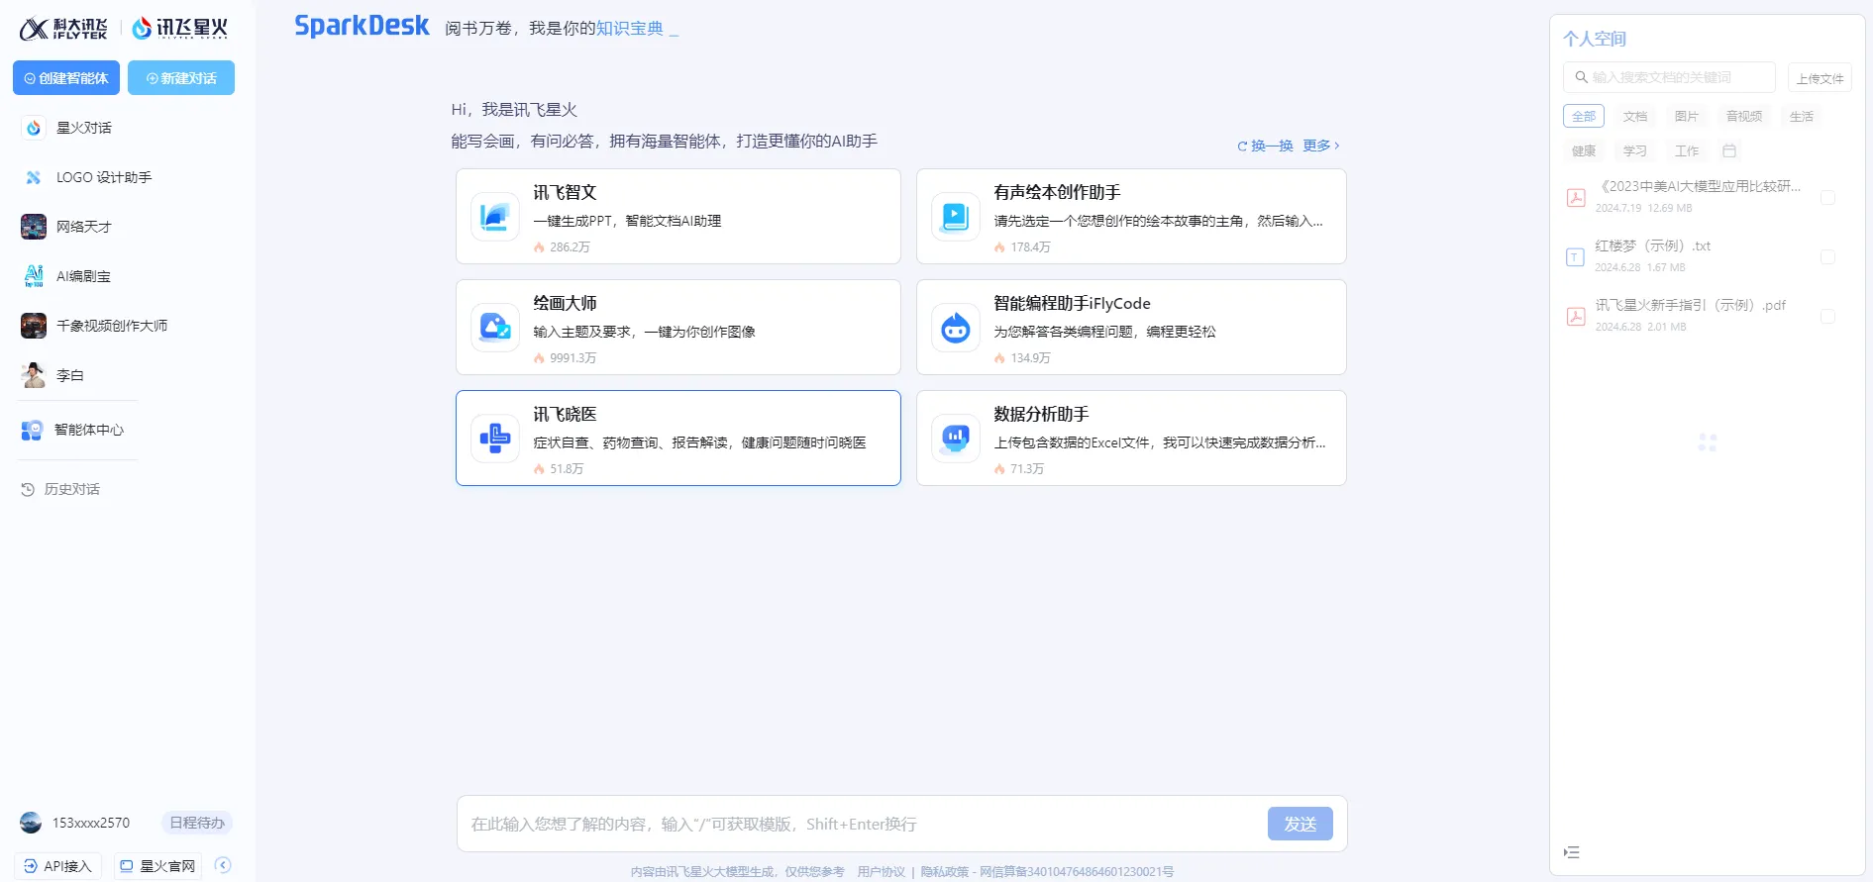Screen dimensions: 1873x882
Task: Click the 上传文件 button
Action: (1820, 78)
